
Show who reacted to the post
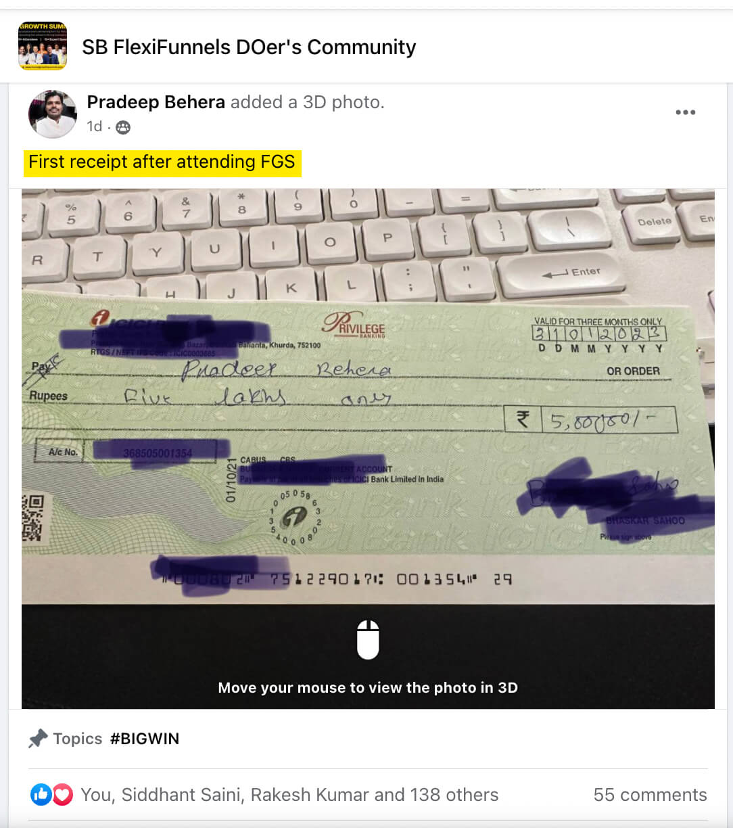[x=289, y=795]
